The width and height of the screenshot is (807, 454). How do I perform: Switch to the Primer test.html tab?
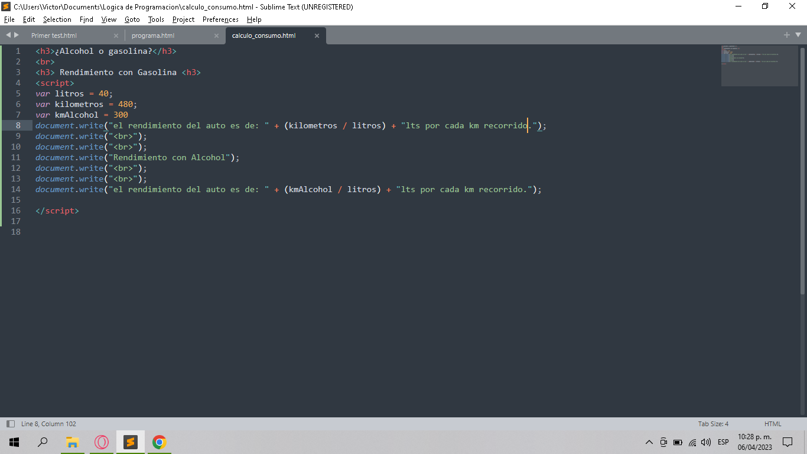coord(54,35)
